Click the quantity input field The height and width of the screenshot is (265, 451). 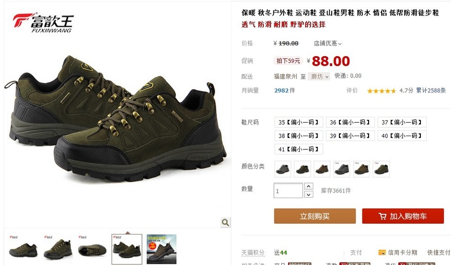[288, 190]
